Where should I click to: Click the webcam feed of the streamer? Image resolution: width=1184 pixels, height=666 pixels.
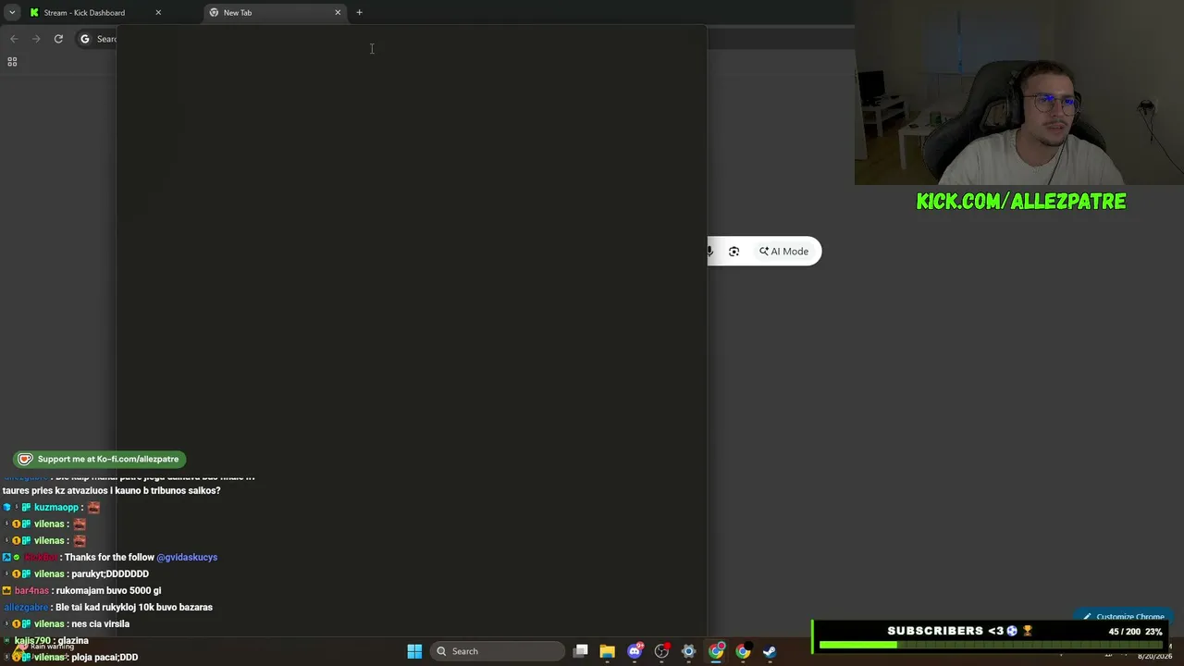(1019, 92)
